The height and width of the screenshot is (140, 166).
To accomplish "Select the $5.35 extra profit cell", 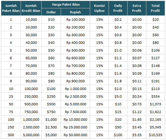I will click(137, 135).
